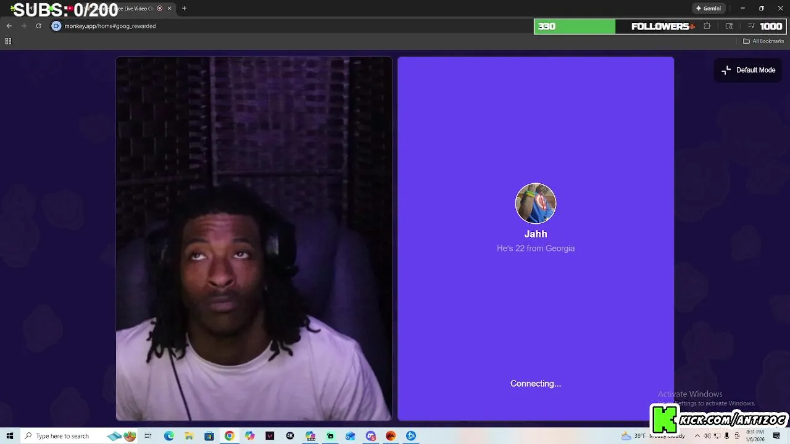Go back with the browser back arrow

pyautogui.click(x=9, y=26)
